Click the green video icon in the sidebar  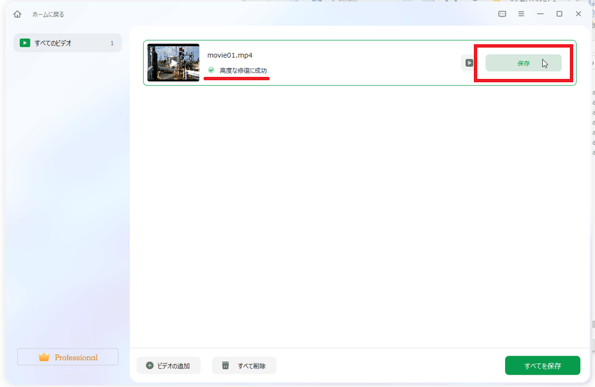point(25,43)
